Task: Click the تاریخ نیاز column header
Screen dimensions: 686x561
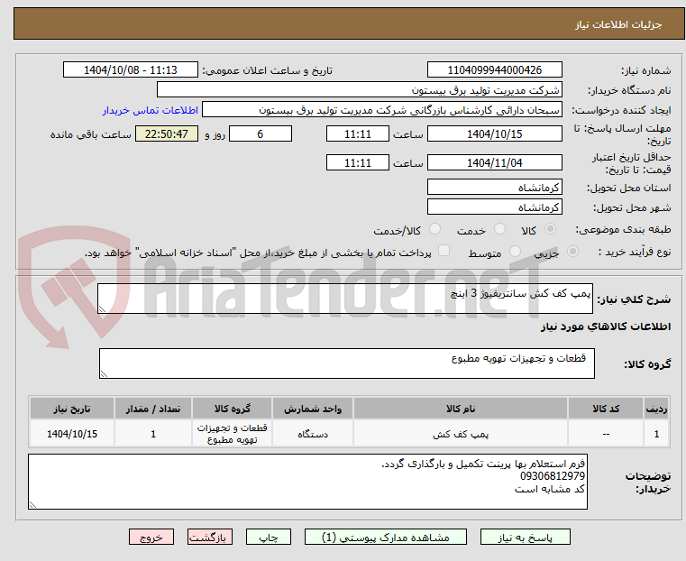Action: [72, 409]
